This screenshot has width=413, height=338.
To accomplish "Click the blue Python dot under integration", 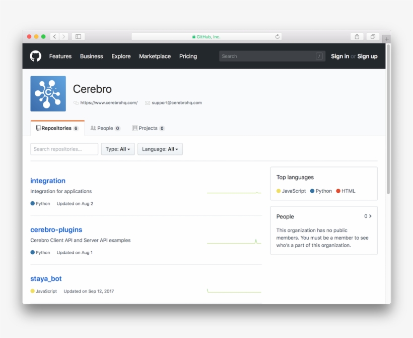I will (31, 203).
